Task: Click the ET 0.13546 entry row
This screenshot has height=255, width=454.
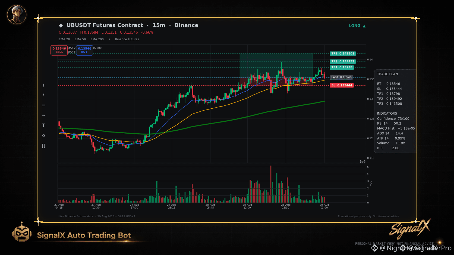Action: [389, 84]
